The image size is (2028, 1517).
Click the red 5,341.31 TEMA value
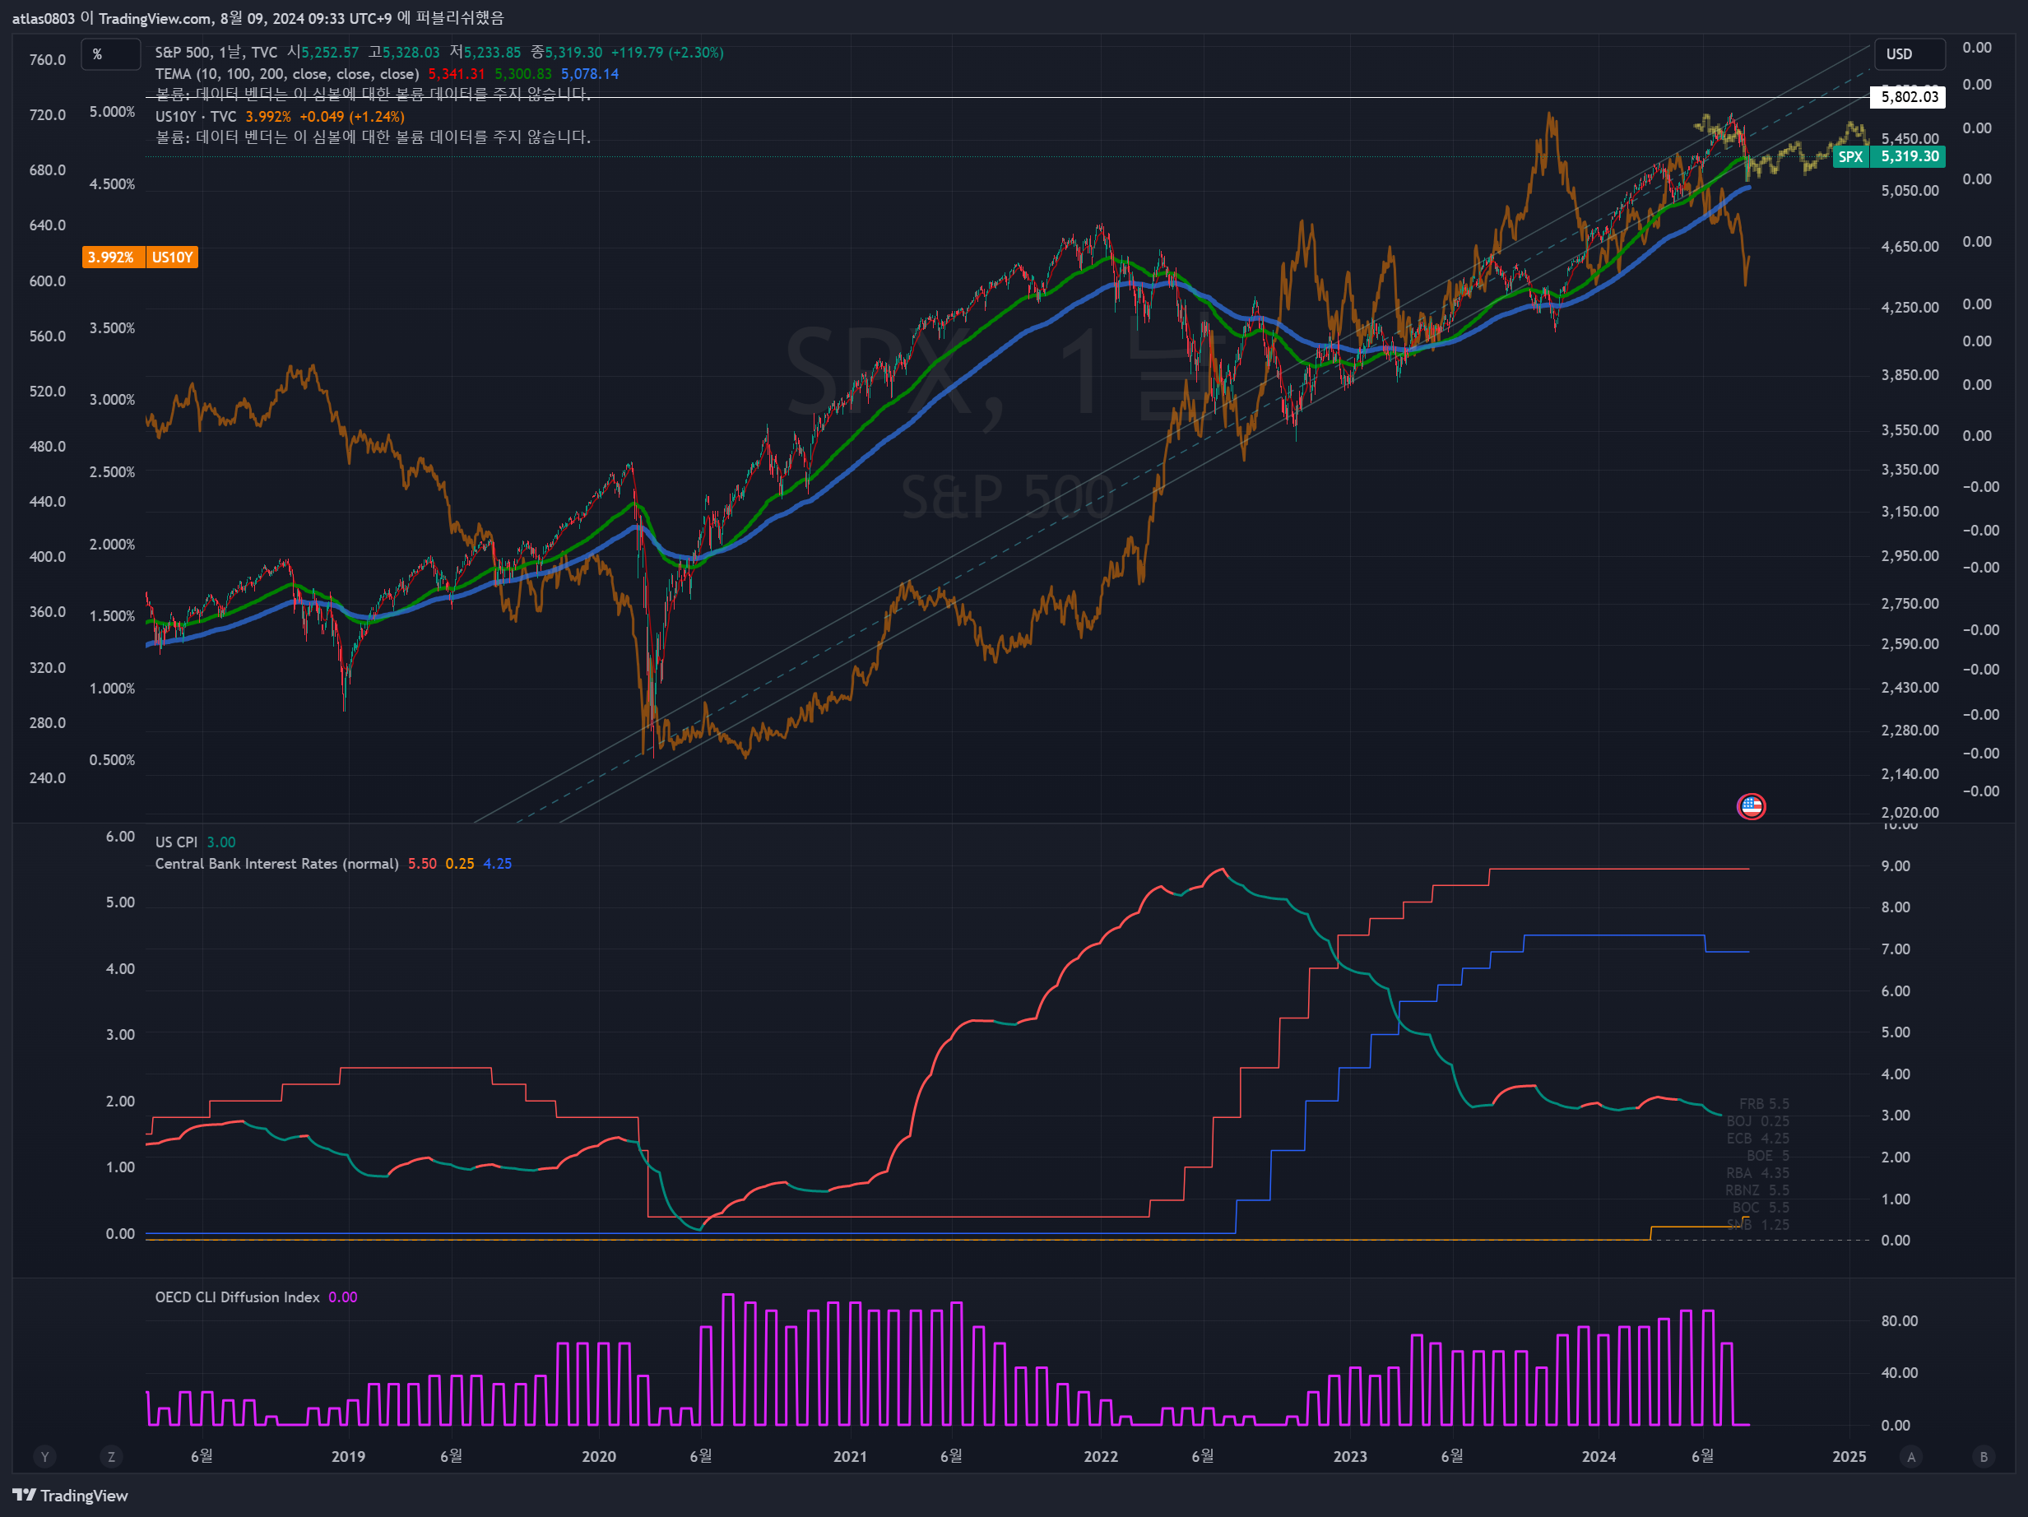(x=456, y=74)
